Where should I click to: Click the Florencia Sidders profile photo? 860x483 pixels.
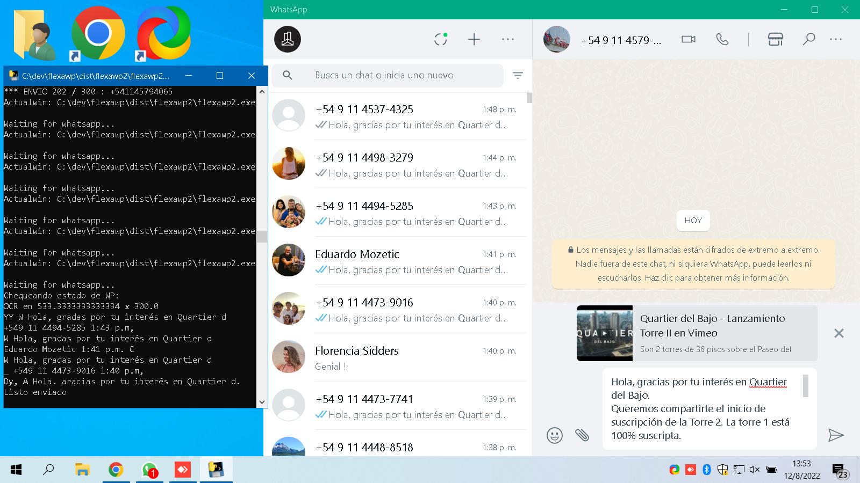click(289, 357)
